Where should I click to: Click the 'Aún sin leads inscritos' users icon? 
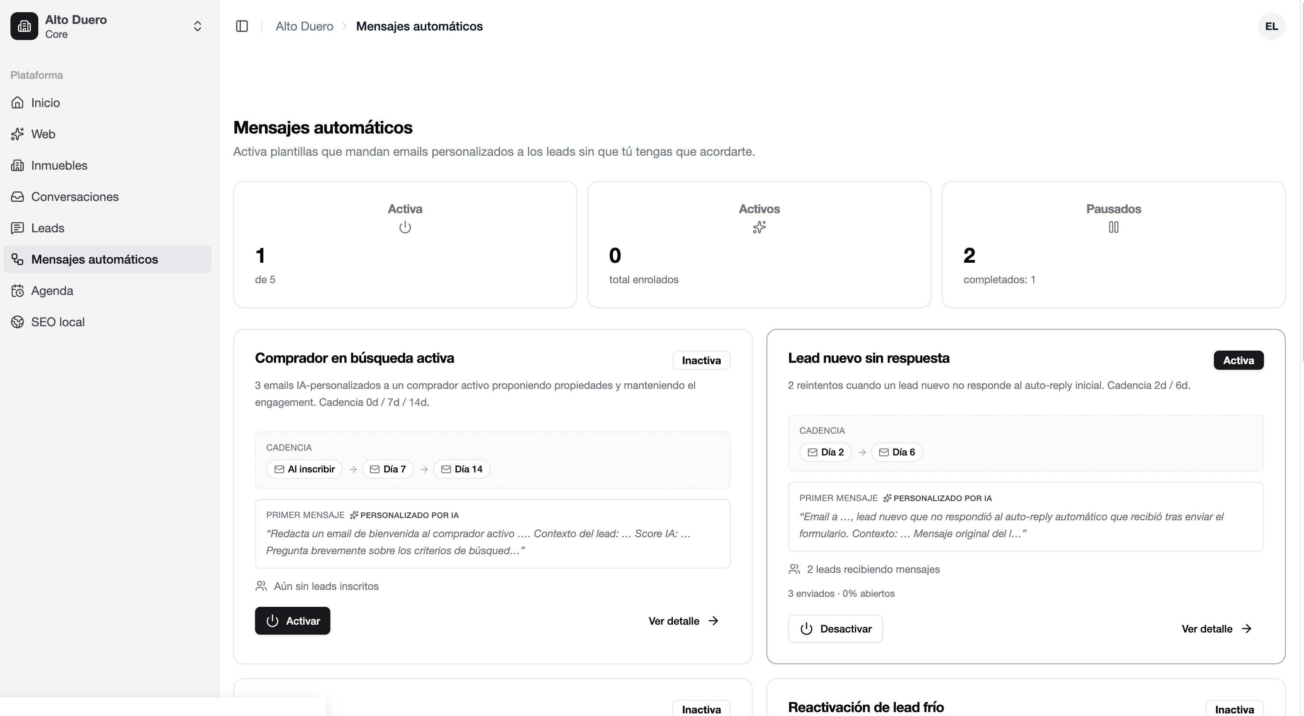coord(261,586)
